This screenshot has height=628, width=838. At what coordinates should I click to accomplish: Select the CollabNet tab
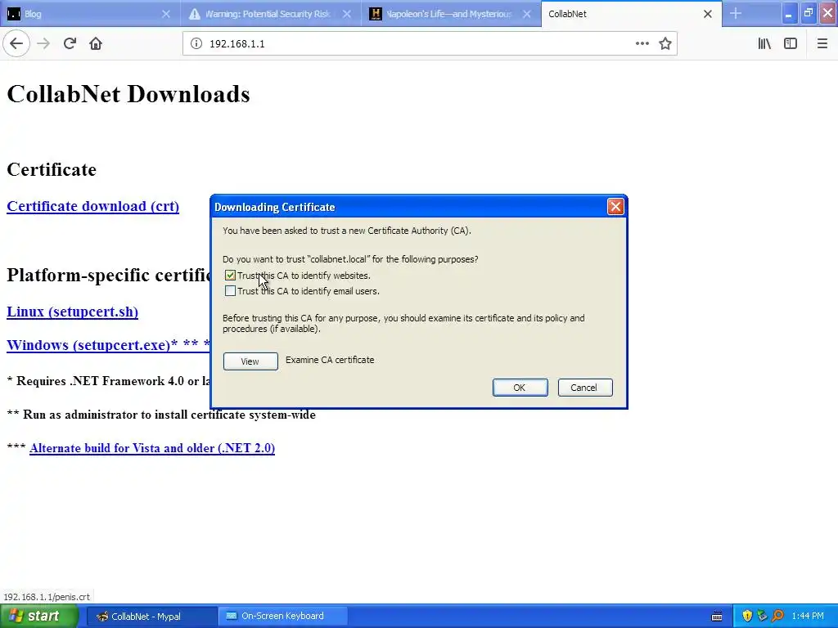620,14
